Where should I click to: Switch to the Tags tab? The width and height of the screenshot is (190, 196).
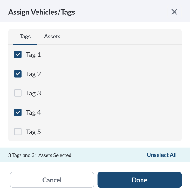(25, 37)
